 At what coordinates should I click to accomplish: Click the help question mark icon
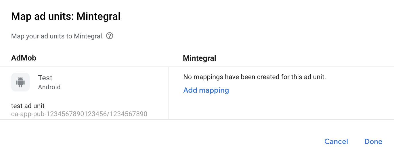click(x=110, y=36)
